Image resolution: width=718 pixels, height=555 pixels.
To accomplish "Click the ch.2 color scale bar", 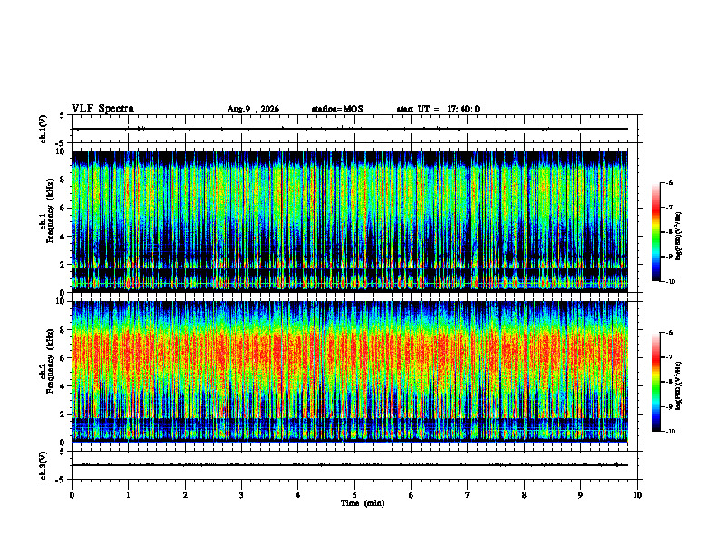I will point(656,382).
